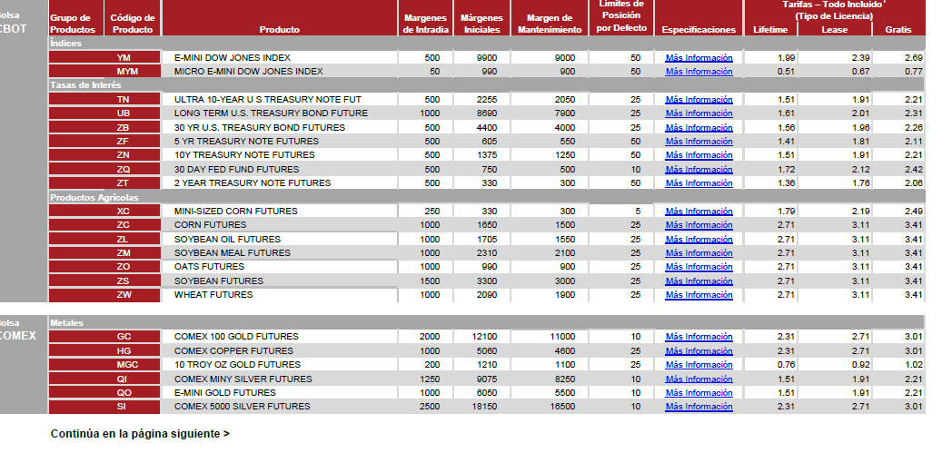The height and width of the screenshot is (453, 952).
Task: Click Más Información for Soybean Oil Futures
Action: 699,240
